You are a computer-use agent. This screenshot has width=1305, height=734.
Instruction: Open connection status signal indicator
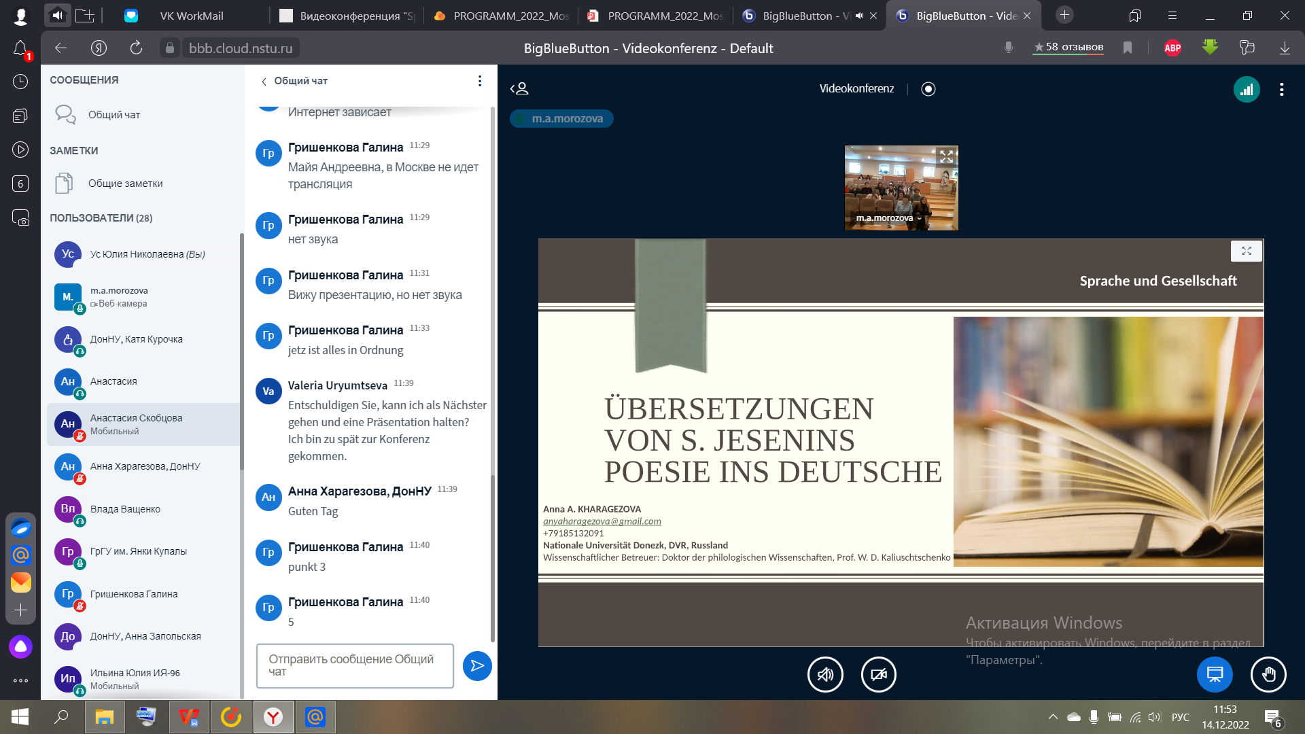[x=1247, y=89]
